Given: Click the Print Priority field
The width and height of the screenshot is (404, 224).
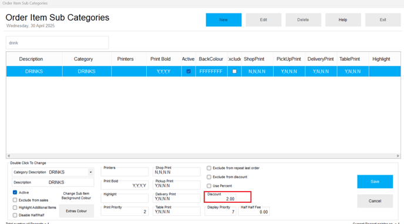Looking at the screenshot, I should (124, 211).
